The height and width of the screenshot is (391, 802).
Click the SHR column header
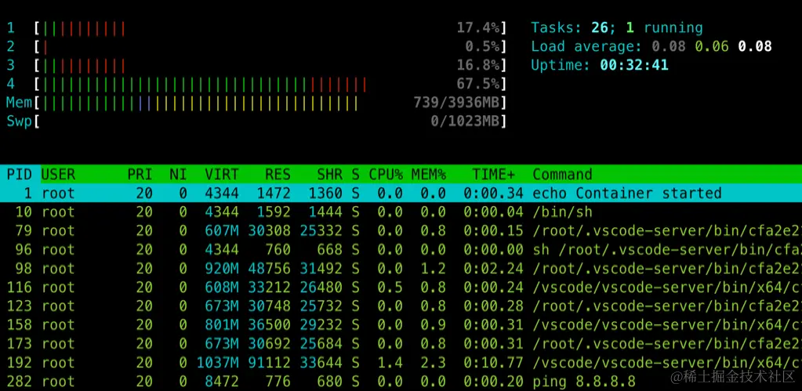(329, 174)
